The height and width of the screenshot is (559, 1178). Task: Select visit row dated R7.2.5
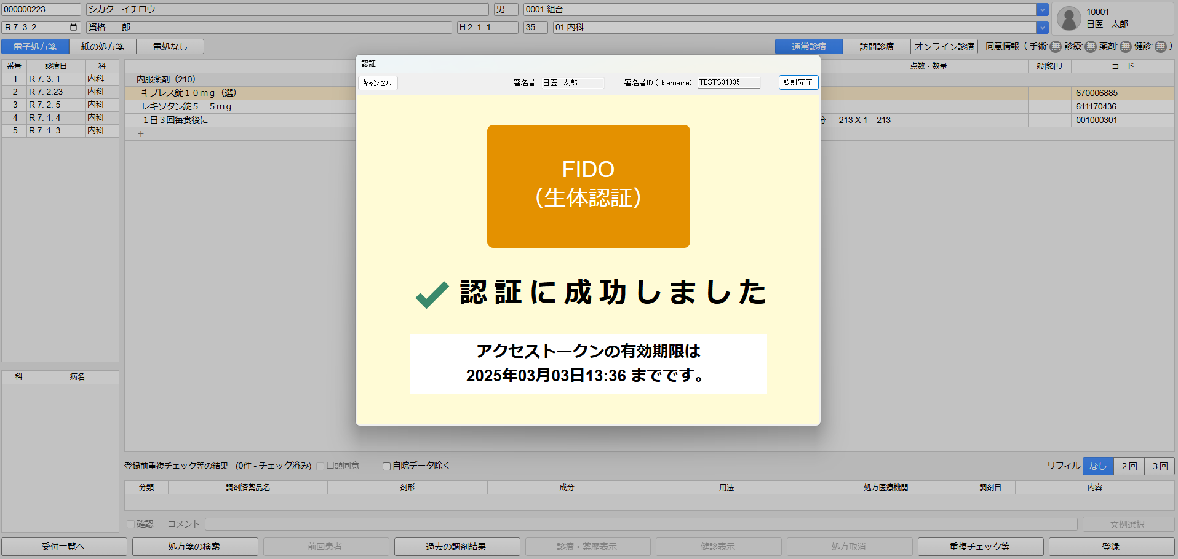pos(60,105)
